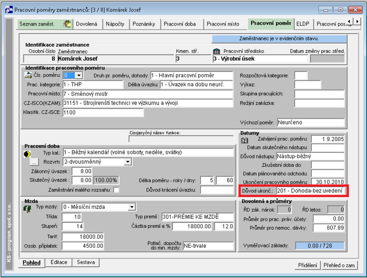Click the Důvod ukonč. field
This screenshot has height=278, width=367.
pos(310,191)
